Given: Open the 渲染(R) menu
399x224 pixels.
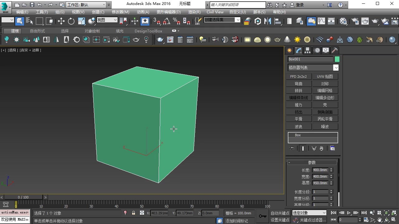Looking at the screenshot, I should 194,12.
